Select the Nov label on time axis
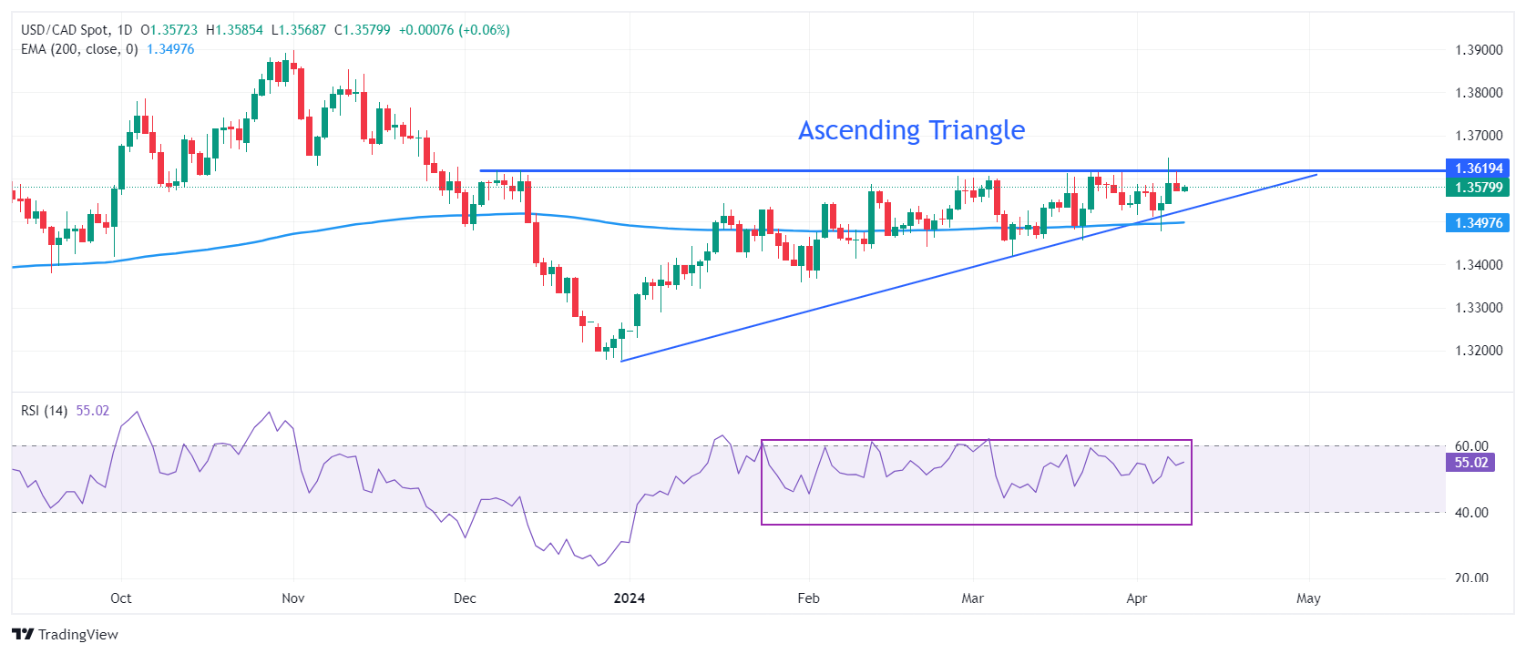Screen dimensions: 1526x654 pos(293,598)
